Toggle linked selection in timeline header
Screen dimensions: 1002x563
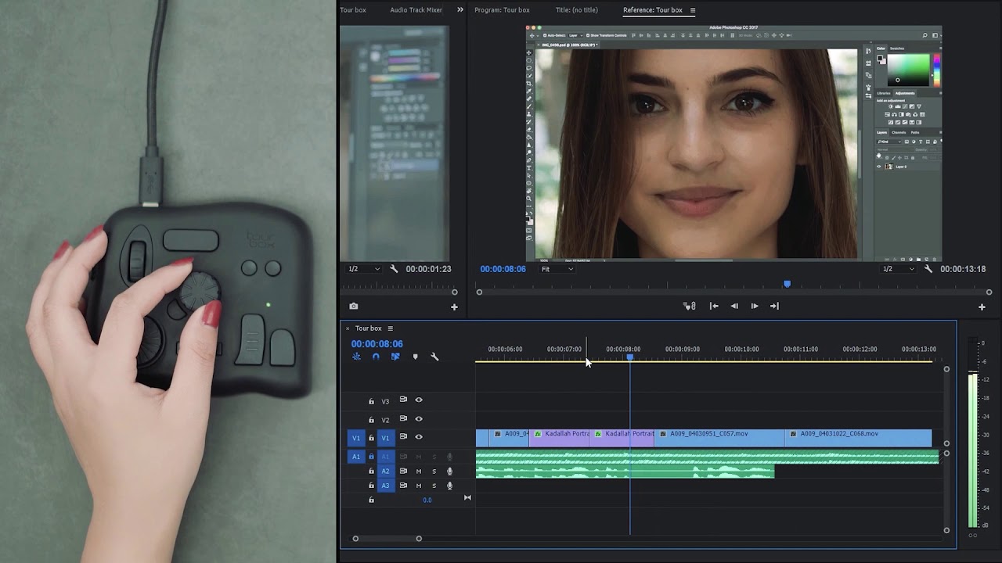[x=395, y=357]
